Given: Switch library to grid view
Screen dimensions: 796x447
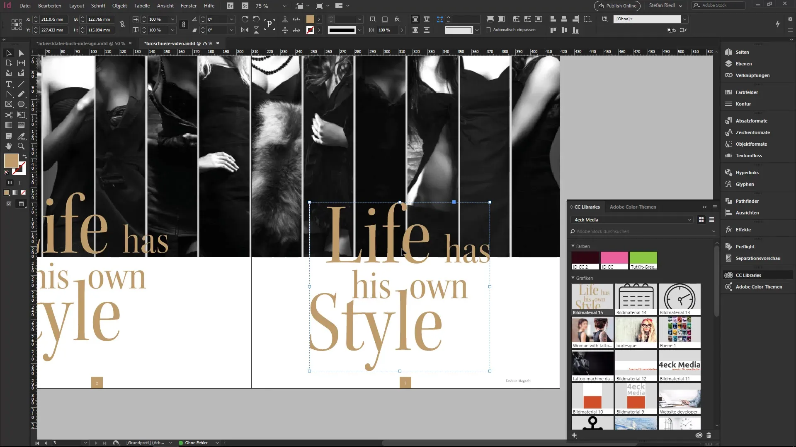Looking at the screenshot, I should point(701,220).
